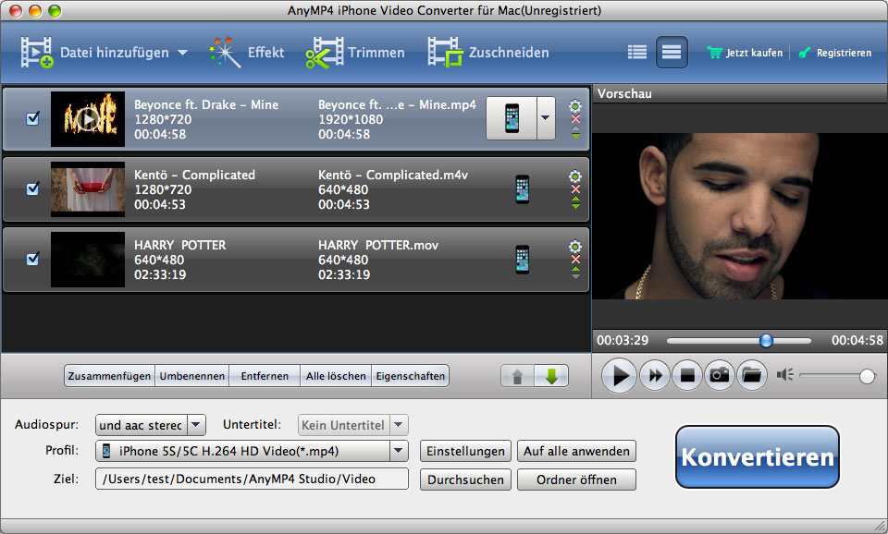Click the Umbenennen button
Image resolution: width=888 pixels, height=534 pixels.
point(192,376)
